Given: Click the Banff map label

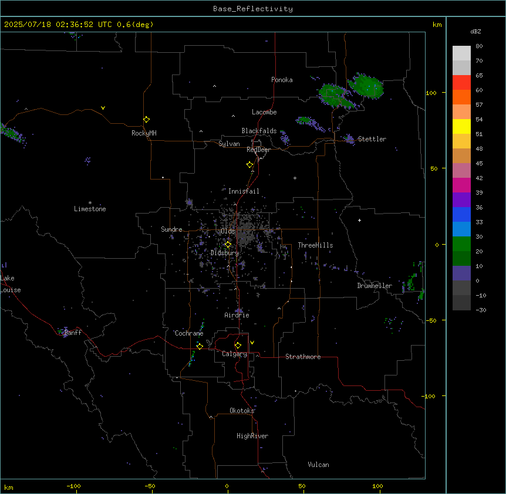Looking at the screenshot, I should [73, 333].
